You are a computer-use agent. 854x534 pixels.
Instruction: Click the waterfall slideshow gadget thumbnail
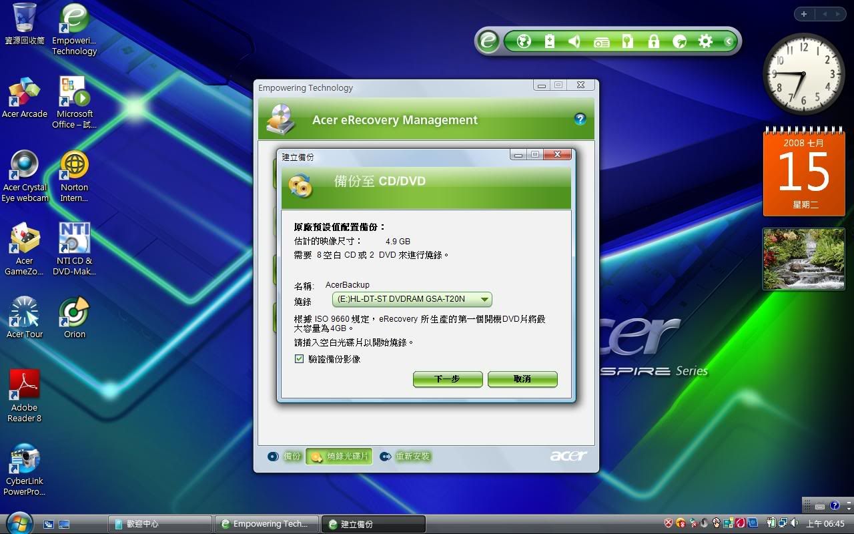tap(804, 259)
